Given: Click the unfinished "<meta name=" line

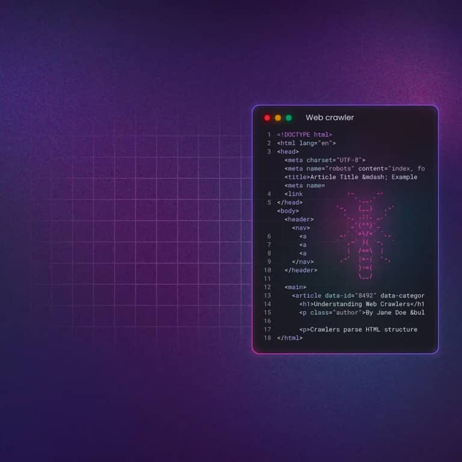Looking at the screenshot, I should point(304,186).
